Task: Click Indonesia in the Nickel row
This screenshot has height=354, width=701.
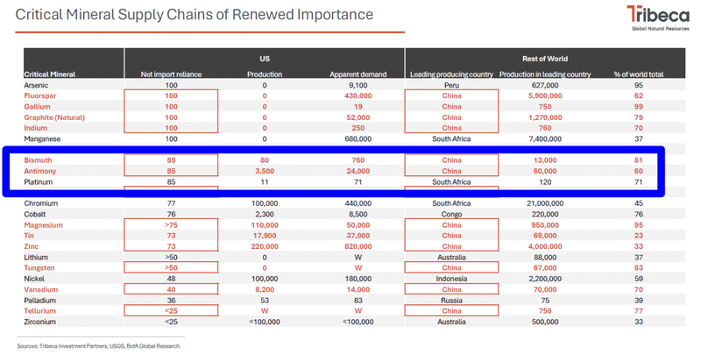Action: 451,278
